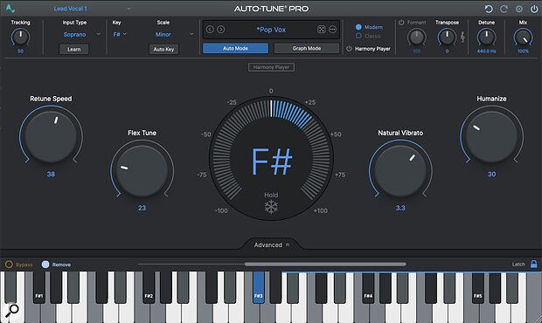Viewport: 542px width, 323px height.
Task: Click the F#2 piano key
Action: (149, 287)
